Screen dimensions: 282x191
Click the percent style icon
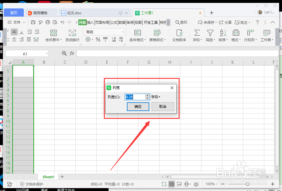tap(98, 39)
